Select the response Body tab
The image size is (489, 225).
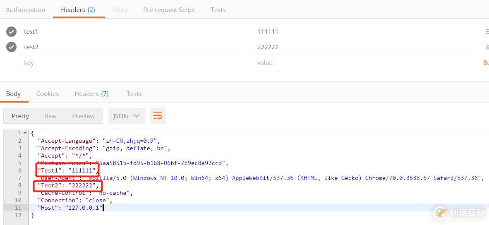tap(13, 94)
